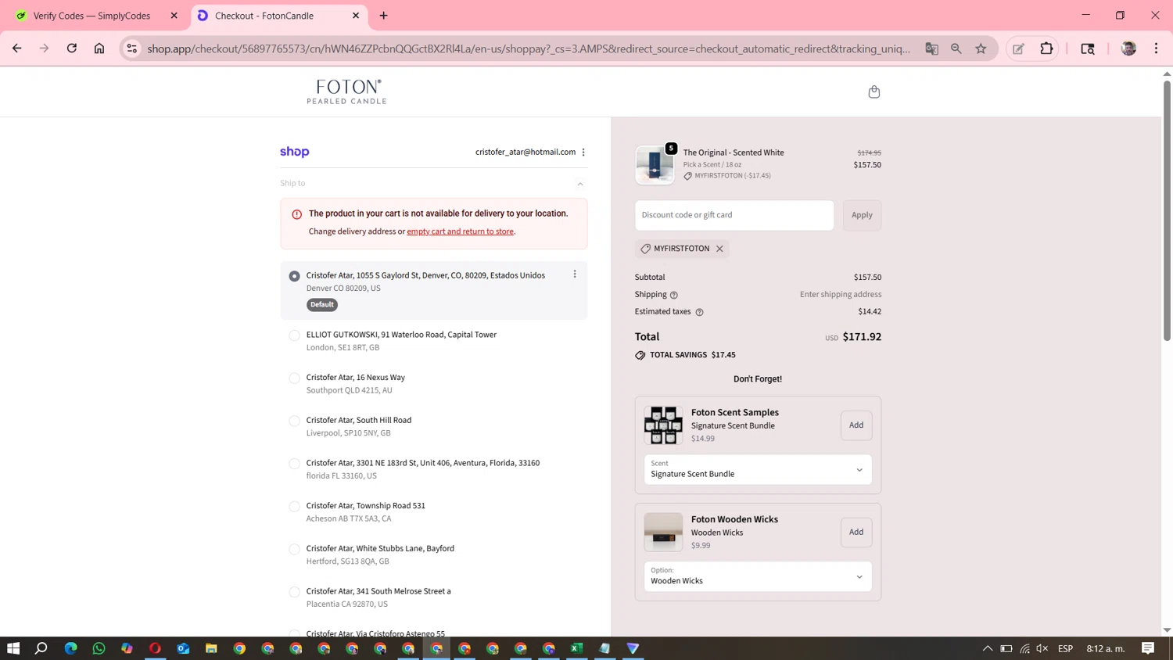This screenshot has width=1173, height=660.
Task: Click the page vertical scrollbar
Action: tap(1167, 211)
